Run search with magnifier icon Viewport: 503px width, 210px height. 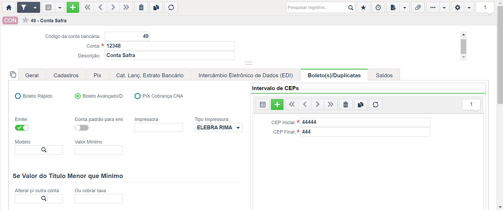coord(351,8)
